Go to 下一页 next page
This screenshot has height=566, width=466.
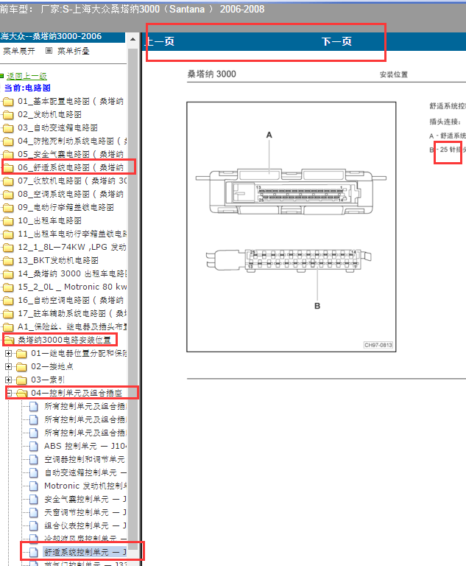[336, 41]
